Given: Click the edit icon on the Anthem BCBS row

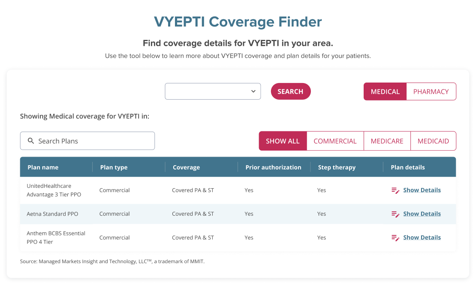Looking at the screenshot, I should click(x=395, y=237).
